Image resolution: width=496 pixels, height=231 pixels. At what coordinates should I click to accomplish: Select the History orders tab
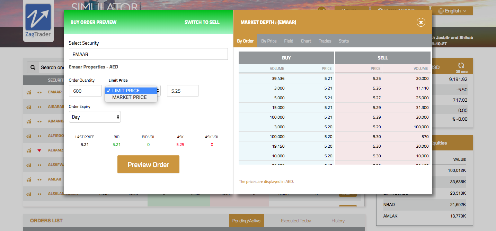pos(338,221)
